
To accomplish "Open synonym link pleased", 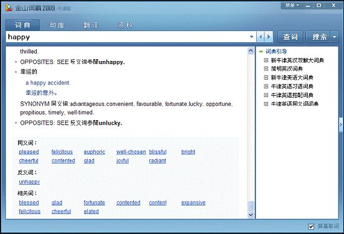I will 29,152.
